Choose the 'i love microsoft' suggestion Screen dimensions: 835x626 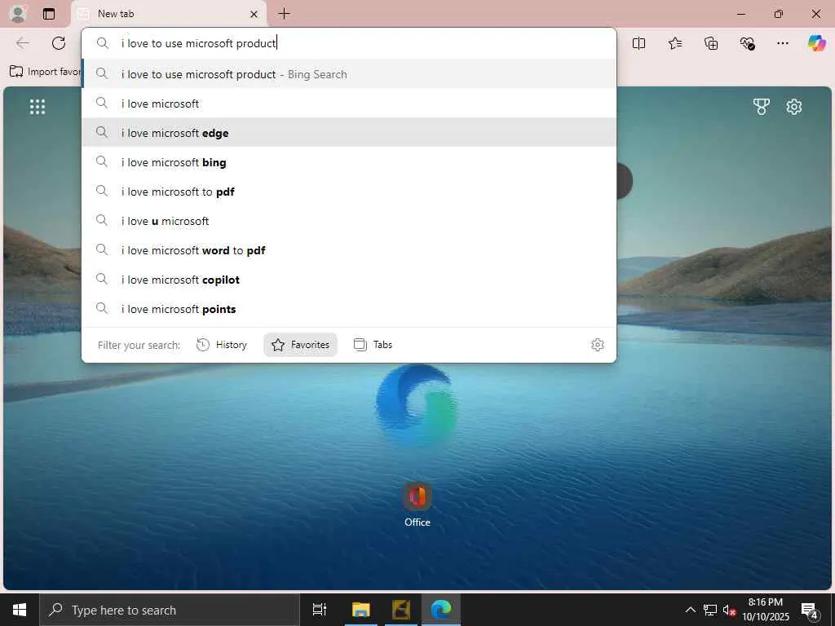[x=349, y=104]
